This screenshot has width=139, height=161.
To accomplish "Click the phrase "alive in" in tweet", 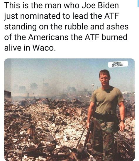I will coord(17,48).
